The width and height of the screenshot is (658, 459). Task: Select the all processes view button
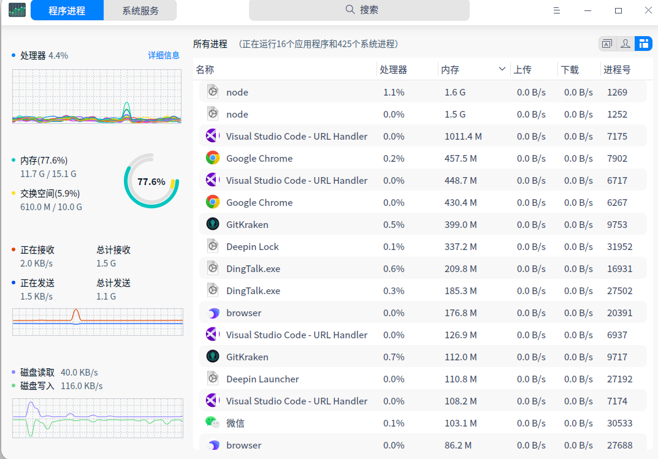(643, 44)
